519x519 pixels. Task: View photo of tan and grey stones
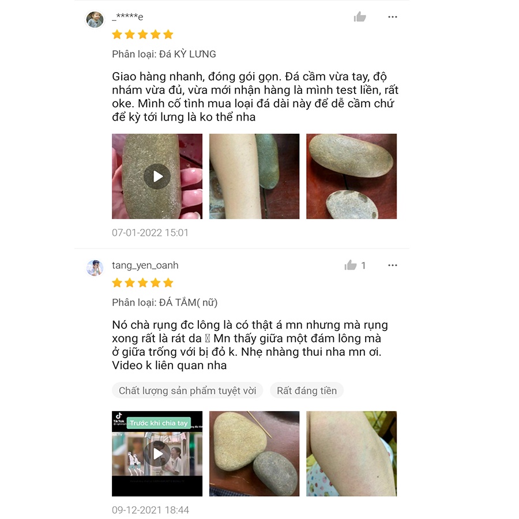point(254,454)
